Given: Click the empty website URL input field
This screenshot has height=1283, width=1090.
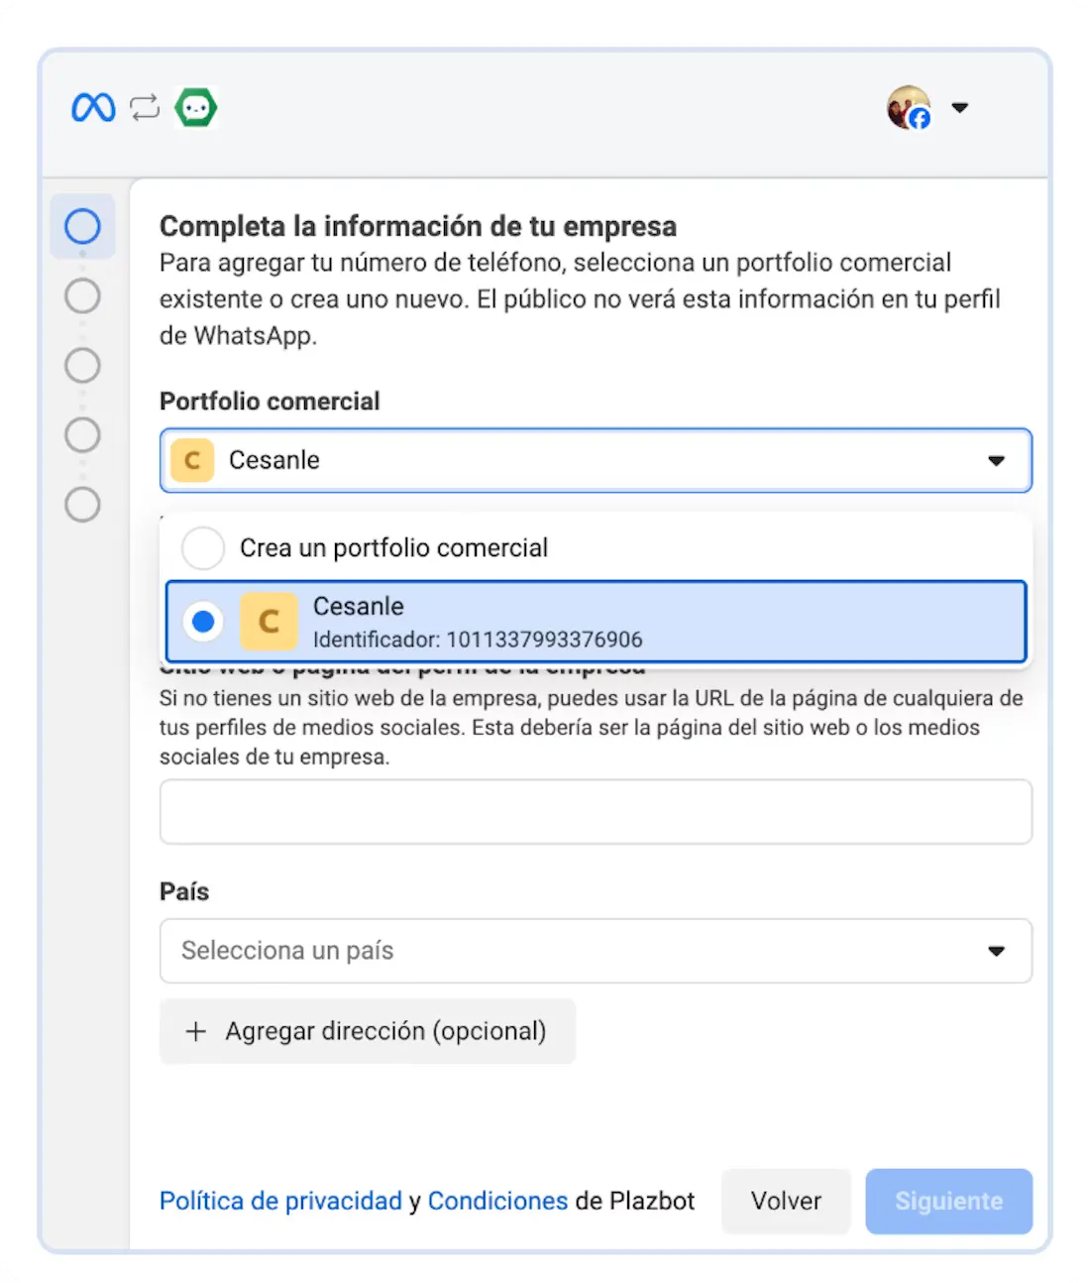Looking at the screenshot, I should (x=595, y=811).
